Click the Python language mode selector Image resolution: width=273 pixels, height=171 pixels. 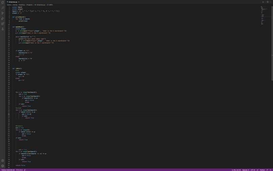pyautogui.click(x=262, y=170)
